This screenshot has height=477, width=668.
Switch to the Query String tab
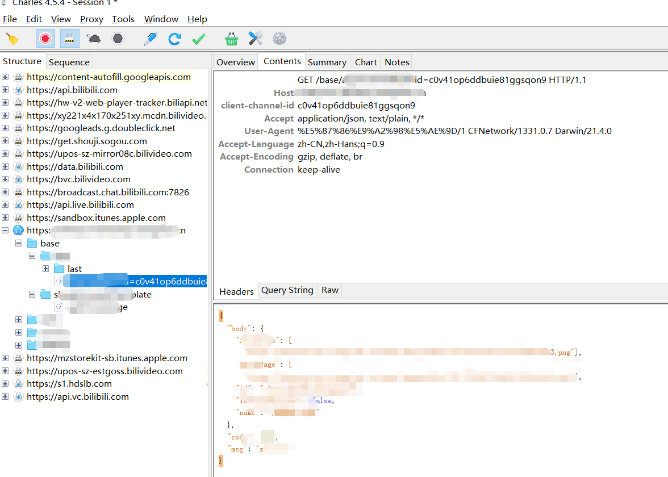point(287,290)
